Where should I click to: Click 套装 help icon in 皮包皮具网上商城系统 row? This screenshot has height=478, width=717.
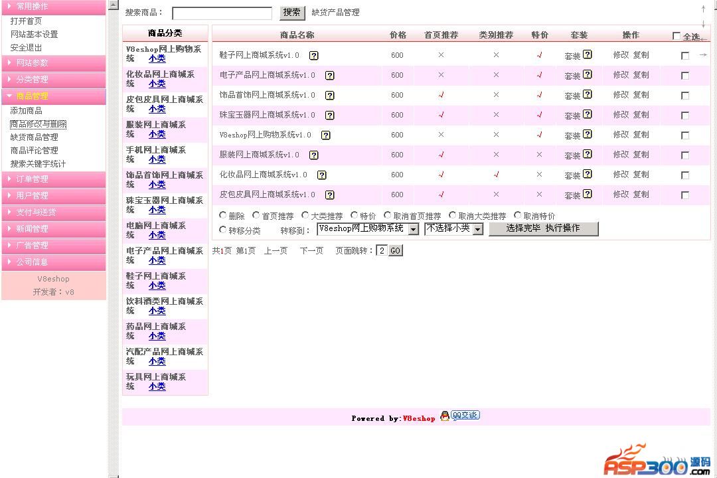(588, 193)
